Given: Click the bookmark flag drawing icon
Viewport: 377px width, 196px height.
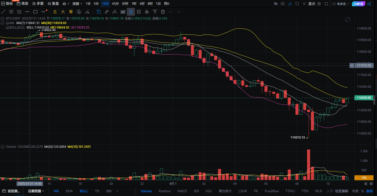Looking at the screenshot, I should (x=99, y=12).
